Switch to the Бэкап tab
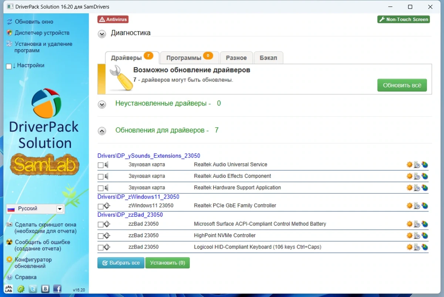This screenshot has width=444, height=297. 269,58
